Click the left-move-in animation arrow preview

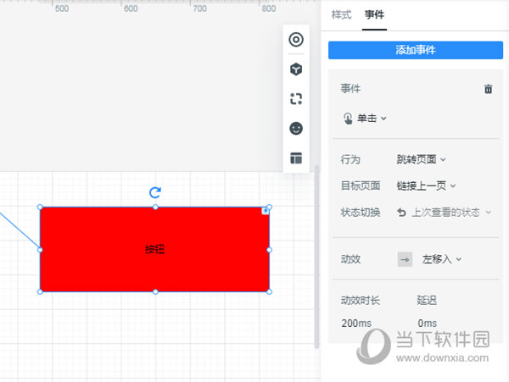point(405,259)
